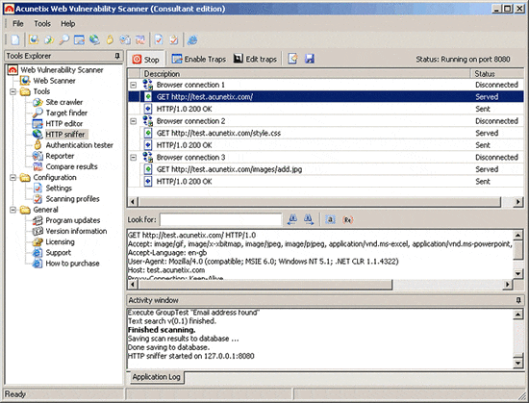Open Reporter from the top toolbar
Viewport: 529px width, 403px height.
pos(125,39)
